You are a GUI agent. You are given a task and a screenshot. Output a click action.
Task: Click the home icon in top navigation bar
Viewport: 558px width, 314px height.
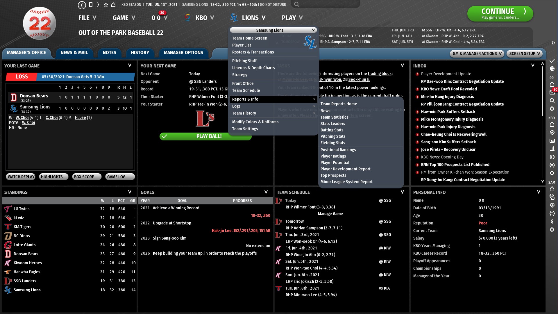pos(114,5)
